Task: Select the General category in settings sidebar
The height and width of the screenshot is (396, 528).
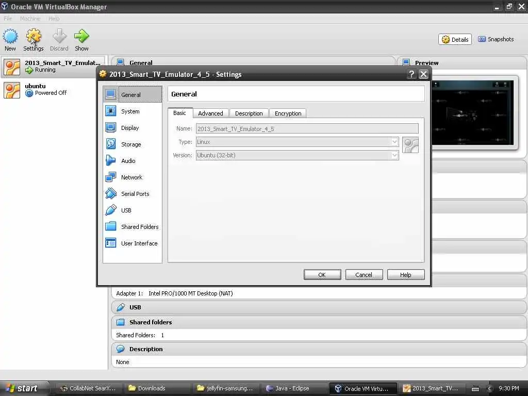Action: [133, 95]
